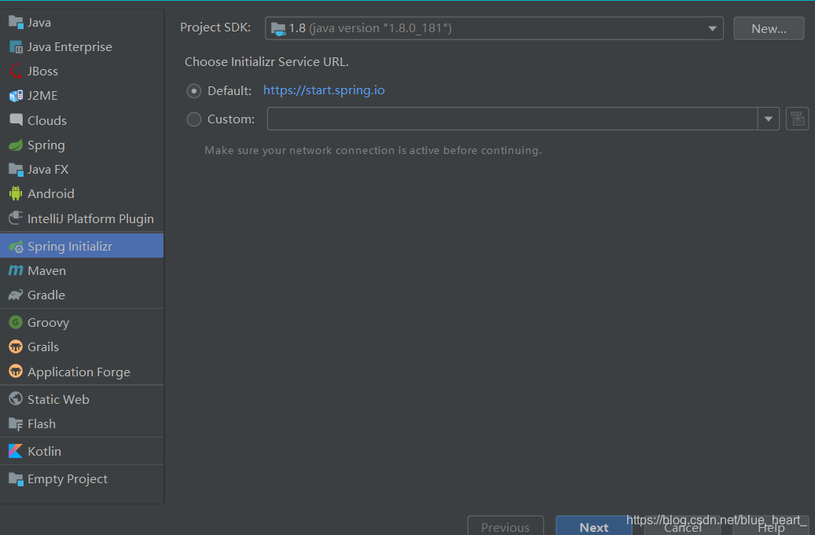815x535 pixels.
Task: Choose Android project type label
Action: point(51,194)
